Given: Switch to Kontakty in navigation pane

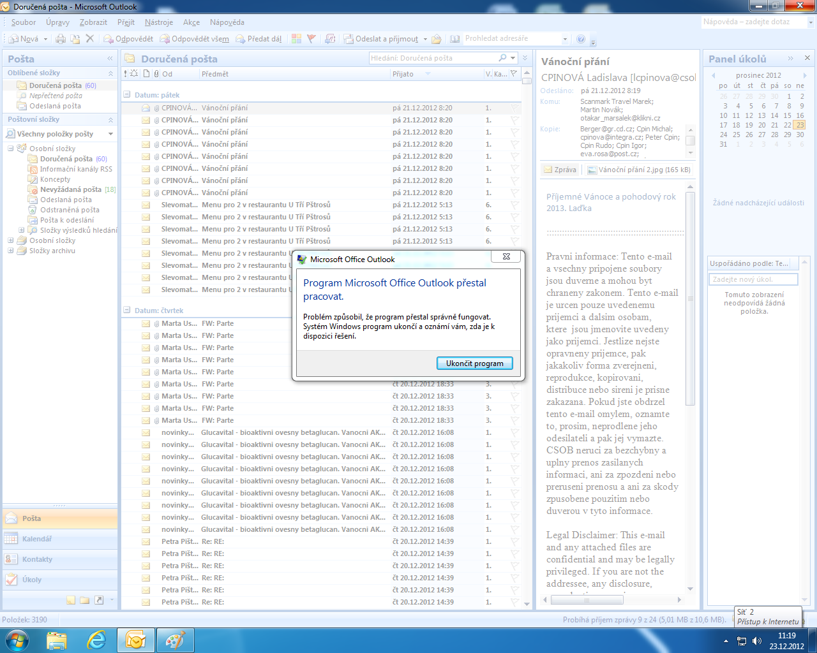Looking at the screenshot, I should coord(60,559).
